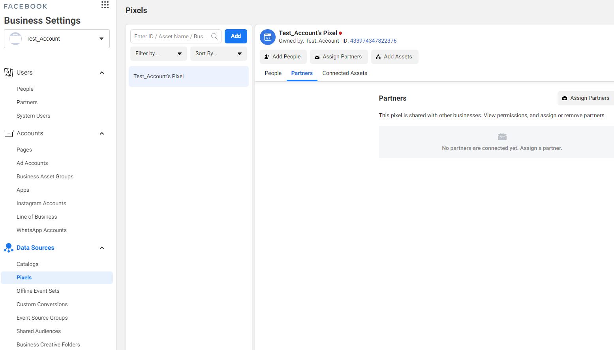This screenshot has height=350, width=614.
Task: Click the Data Sources section icon
Action: (x=9, y=248)
